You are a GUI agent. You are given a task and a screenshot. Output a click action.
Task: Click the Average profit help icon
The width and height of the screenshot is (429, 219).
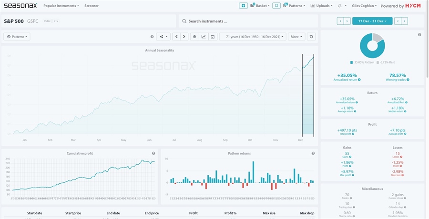coord(406,134)
